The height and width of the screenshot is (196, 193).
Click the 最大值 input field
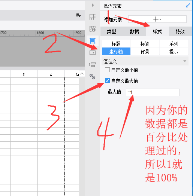click(153, 92)
